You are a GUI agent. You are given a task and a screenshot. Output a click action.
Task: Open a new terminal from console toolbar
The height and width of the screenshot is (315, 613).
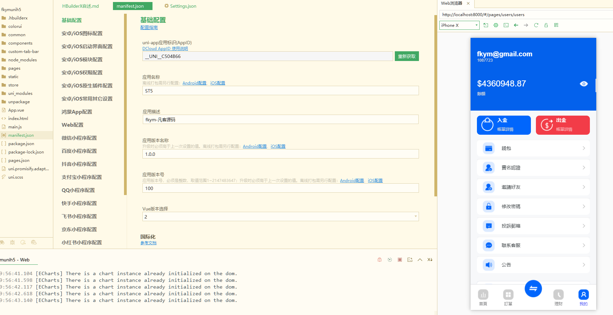pos(410,259)
